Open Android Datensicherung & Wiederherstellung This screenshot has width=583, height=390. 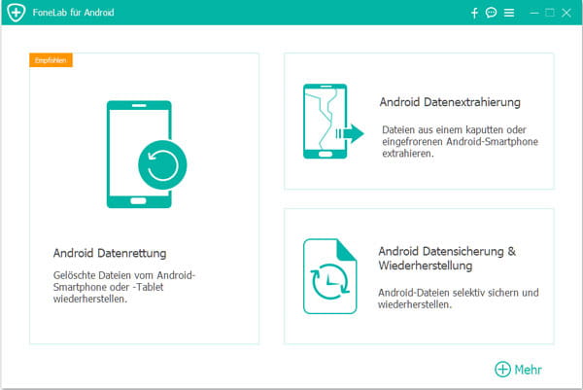point(447,258)
